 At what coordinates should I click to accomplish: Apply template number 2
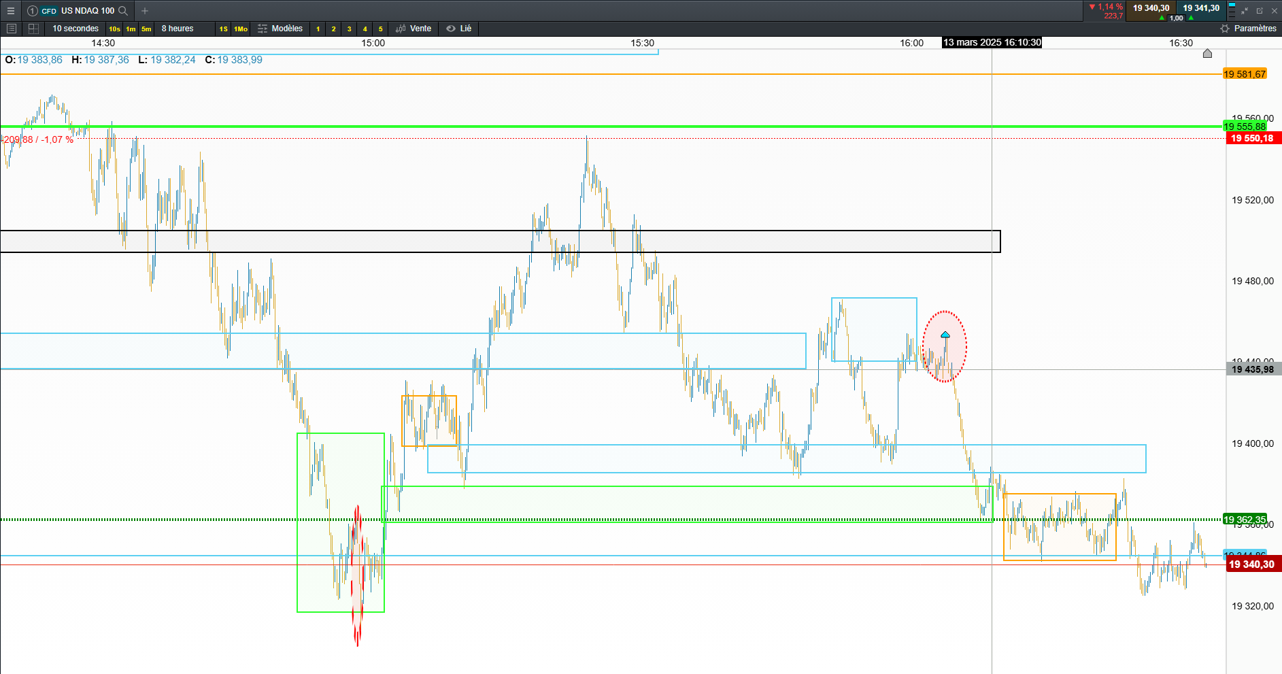(x=333, y=29)
